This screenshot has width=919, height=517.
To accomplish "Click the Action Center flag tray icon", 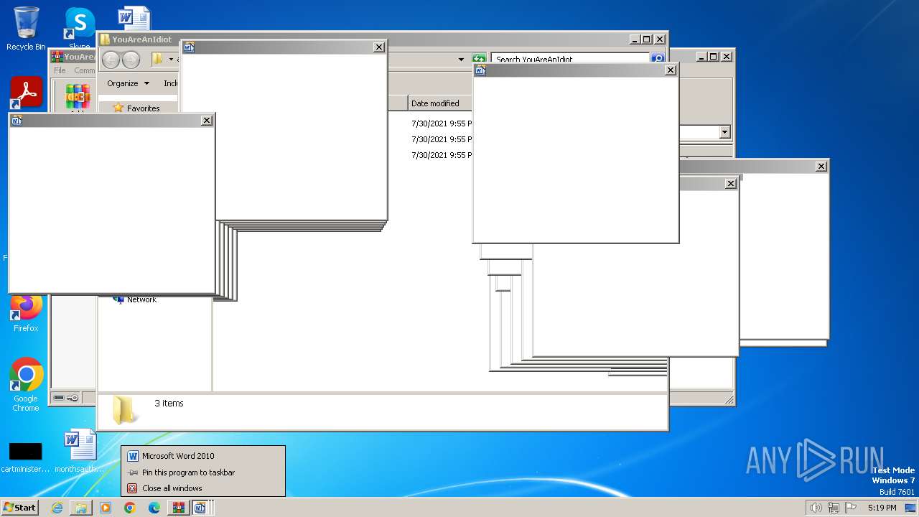I will 852,508.
